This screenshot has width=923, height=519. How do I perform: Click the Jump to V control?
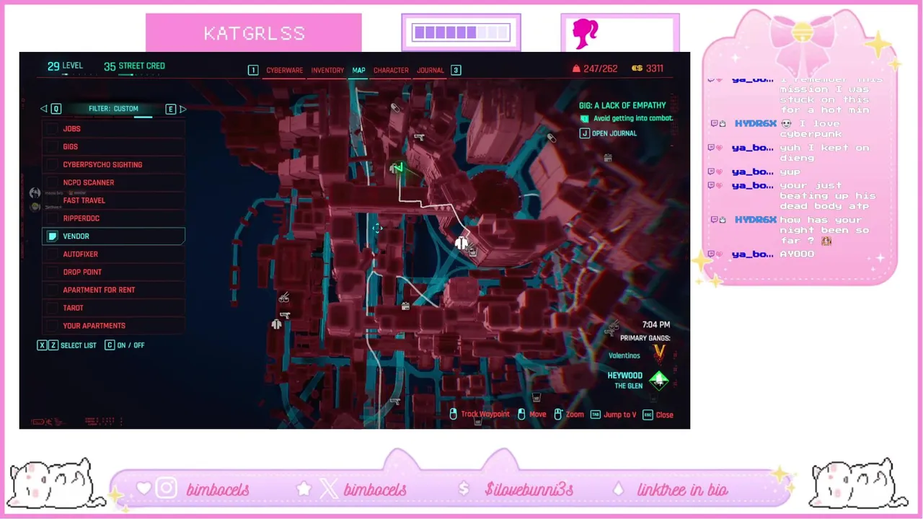click(614, 415)
